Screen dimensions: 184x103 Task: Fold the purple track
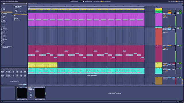pos(156,14)
